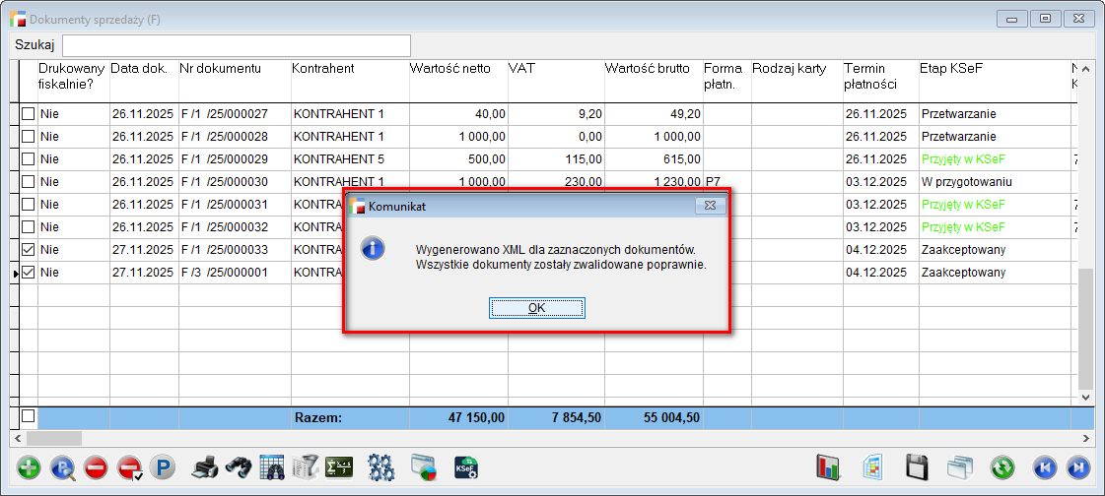Open search with the binoculars icon
1105x496 pixels.
pyautogui.click(x=238, y=467)
